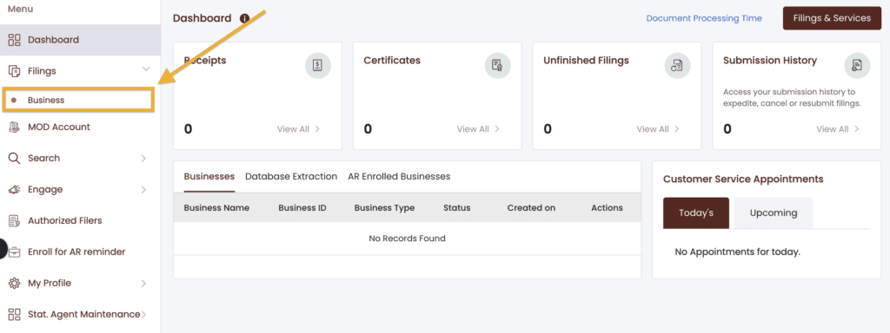The height and width of the screenshot is (333, 890).
Task: Select the Upcoming appointments tab
Action: pos(774,213)
